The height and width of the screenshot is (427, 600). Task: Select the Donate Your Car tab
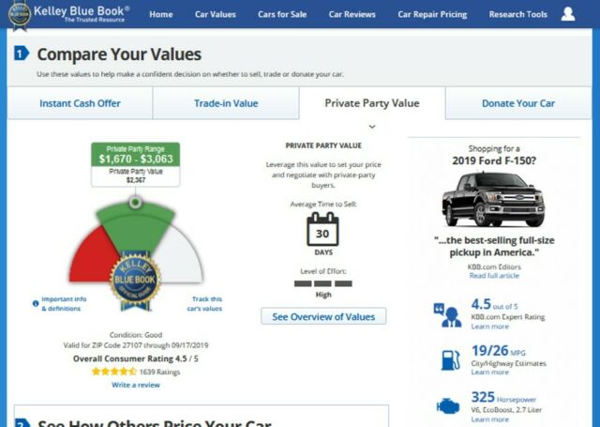(517, 103)
